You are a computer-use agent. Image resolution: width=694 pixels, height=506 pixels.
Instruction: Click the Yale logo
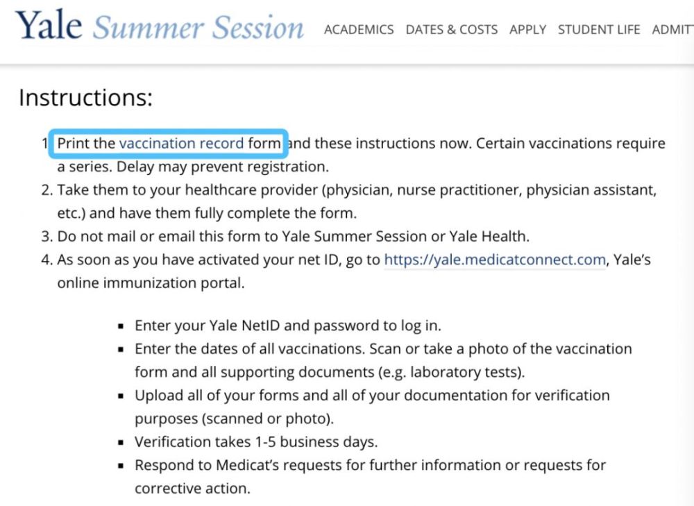49,26
